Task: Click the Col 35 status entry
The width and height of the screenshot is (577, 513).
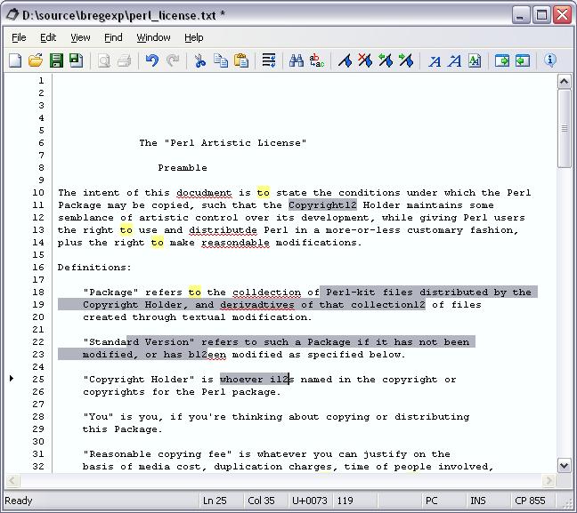Action: pos(261,501)
